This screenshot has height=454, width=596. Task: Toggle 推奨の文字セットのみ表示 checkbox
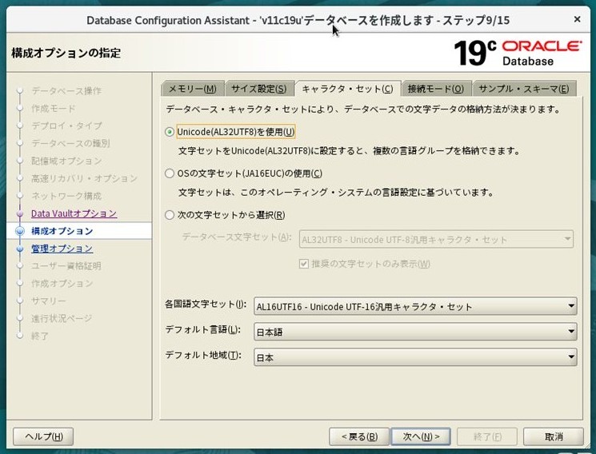click(304, 264)
